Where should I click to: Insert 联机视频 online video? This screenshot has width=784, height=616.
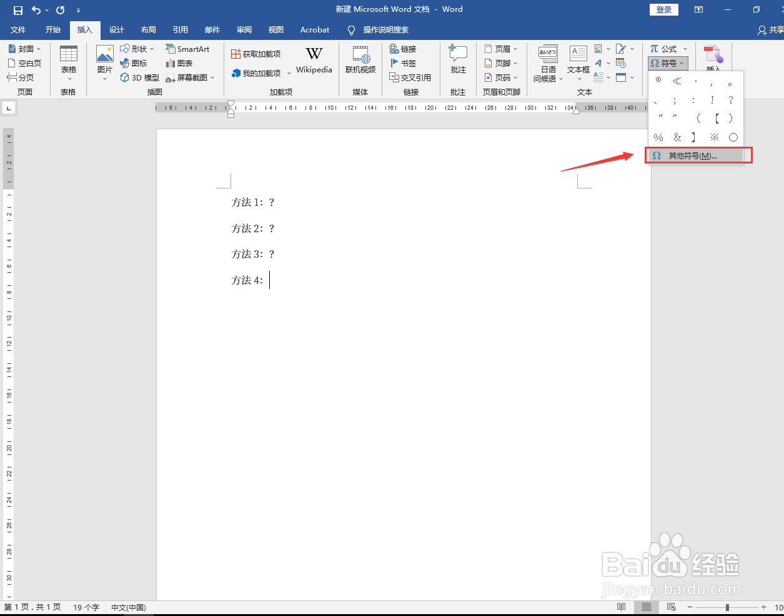(360, 61)
